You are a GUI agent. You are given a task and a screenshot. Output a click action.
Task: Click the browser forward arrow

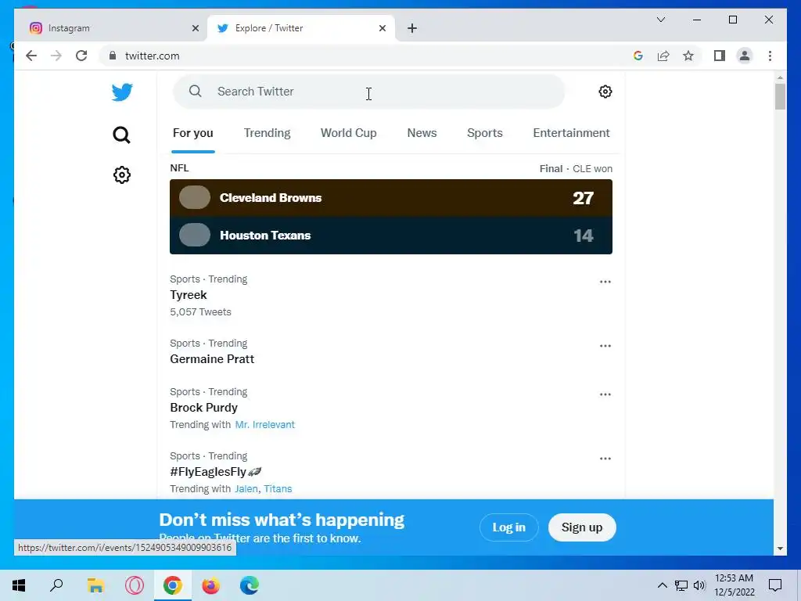click(x=56, y=56)
